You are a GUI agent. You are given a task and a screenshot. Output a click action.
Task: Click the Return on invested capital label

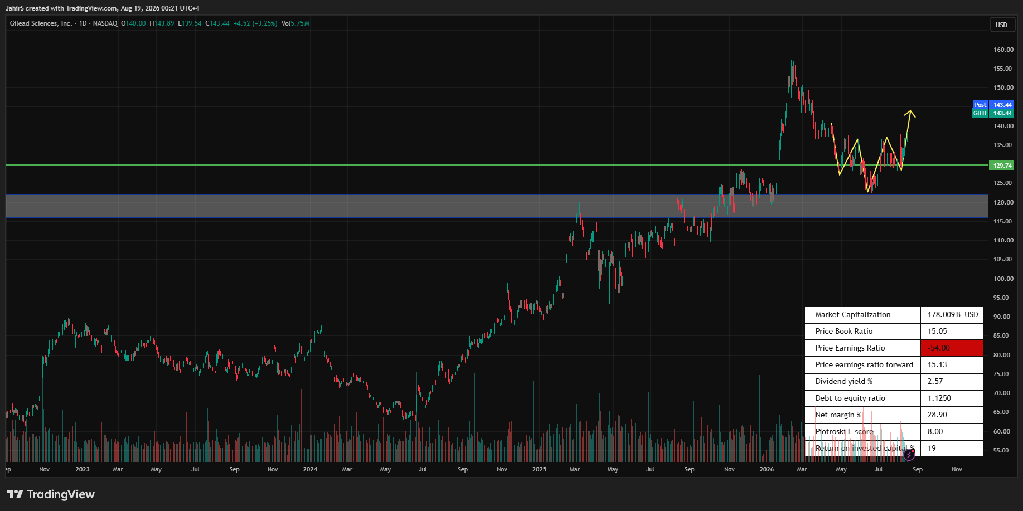coord(865,448)
